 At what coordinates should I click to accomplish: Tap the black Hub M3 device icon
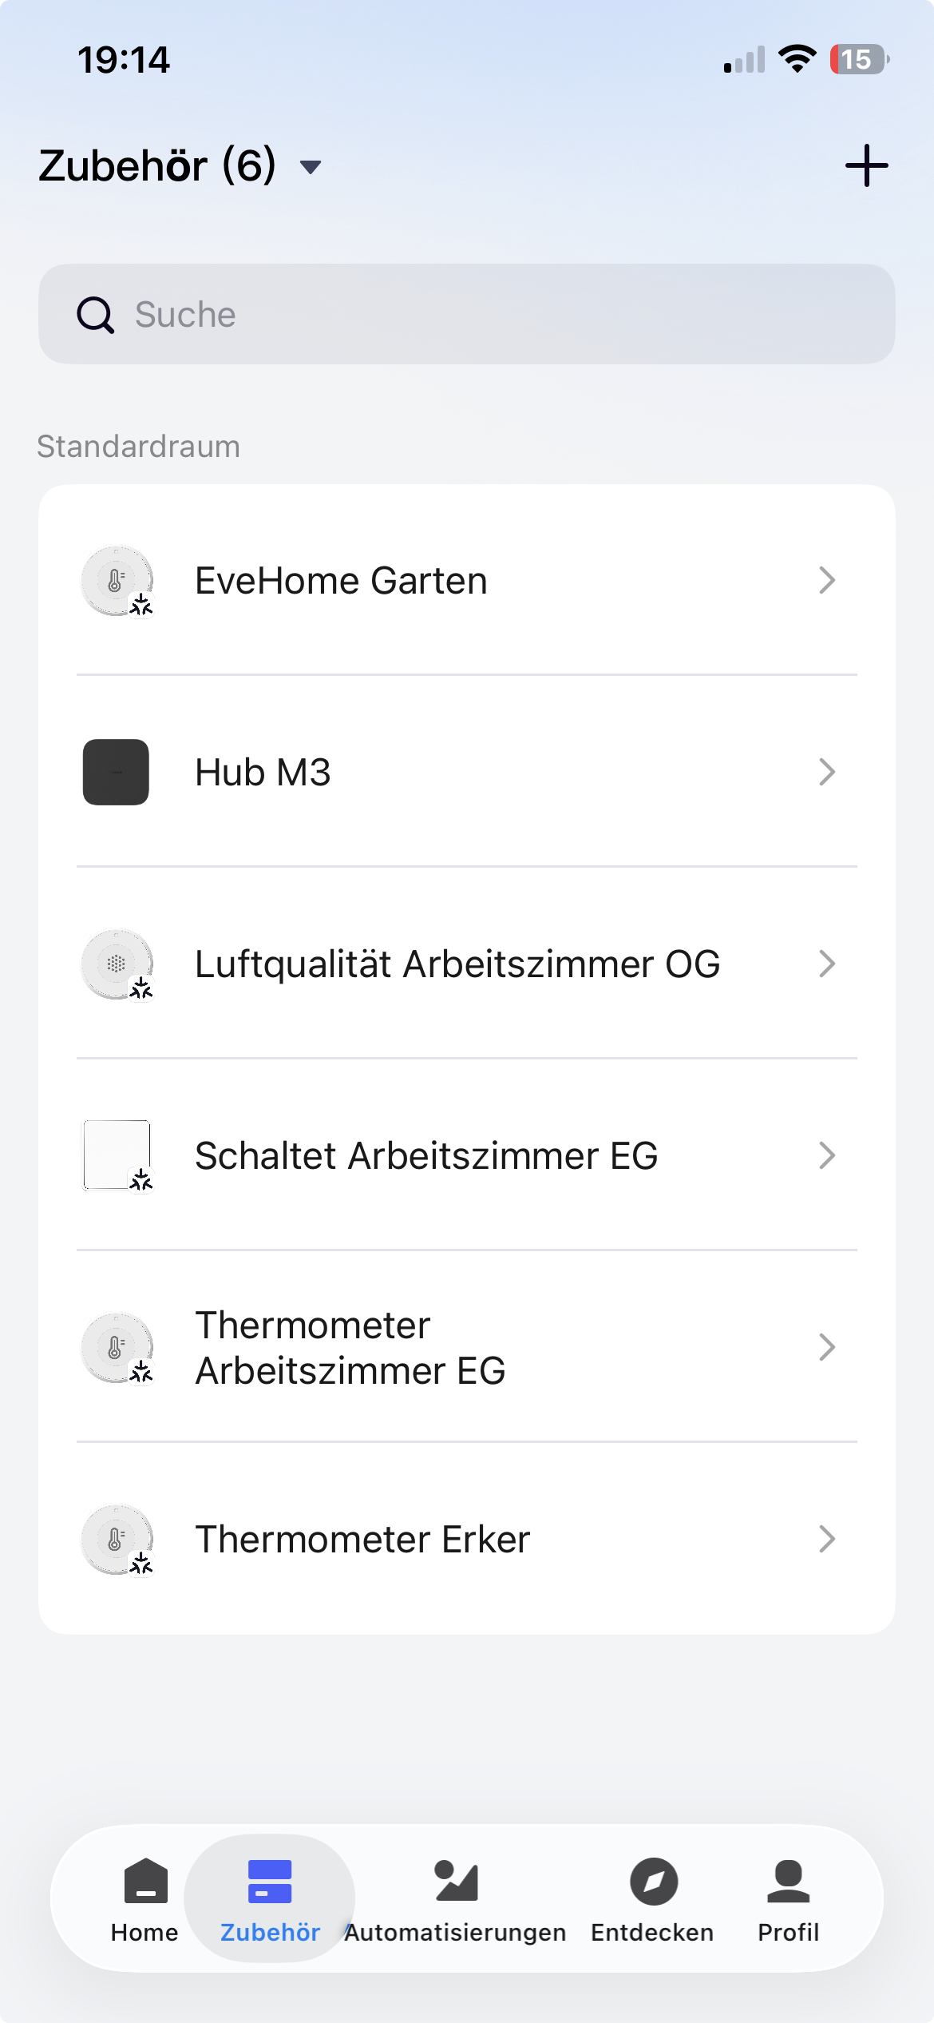point(117,772)
